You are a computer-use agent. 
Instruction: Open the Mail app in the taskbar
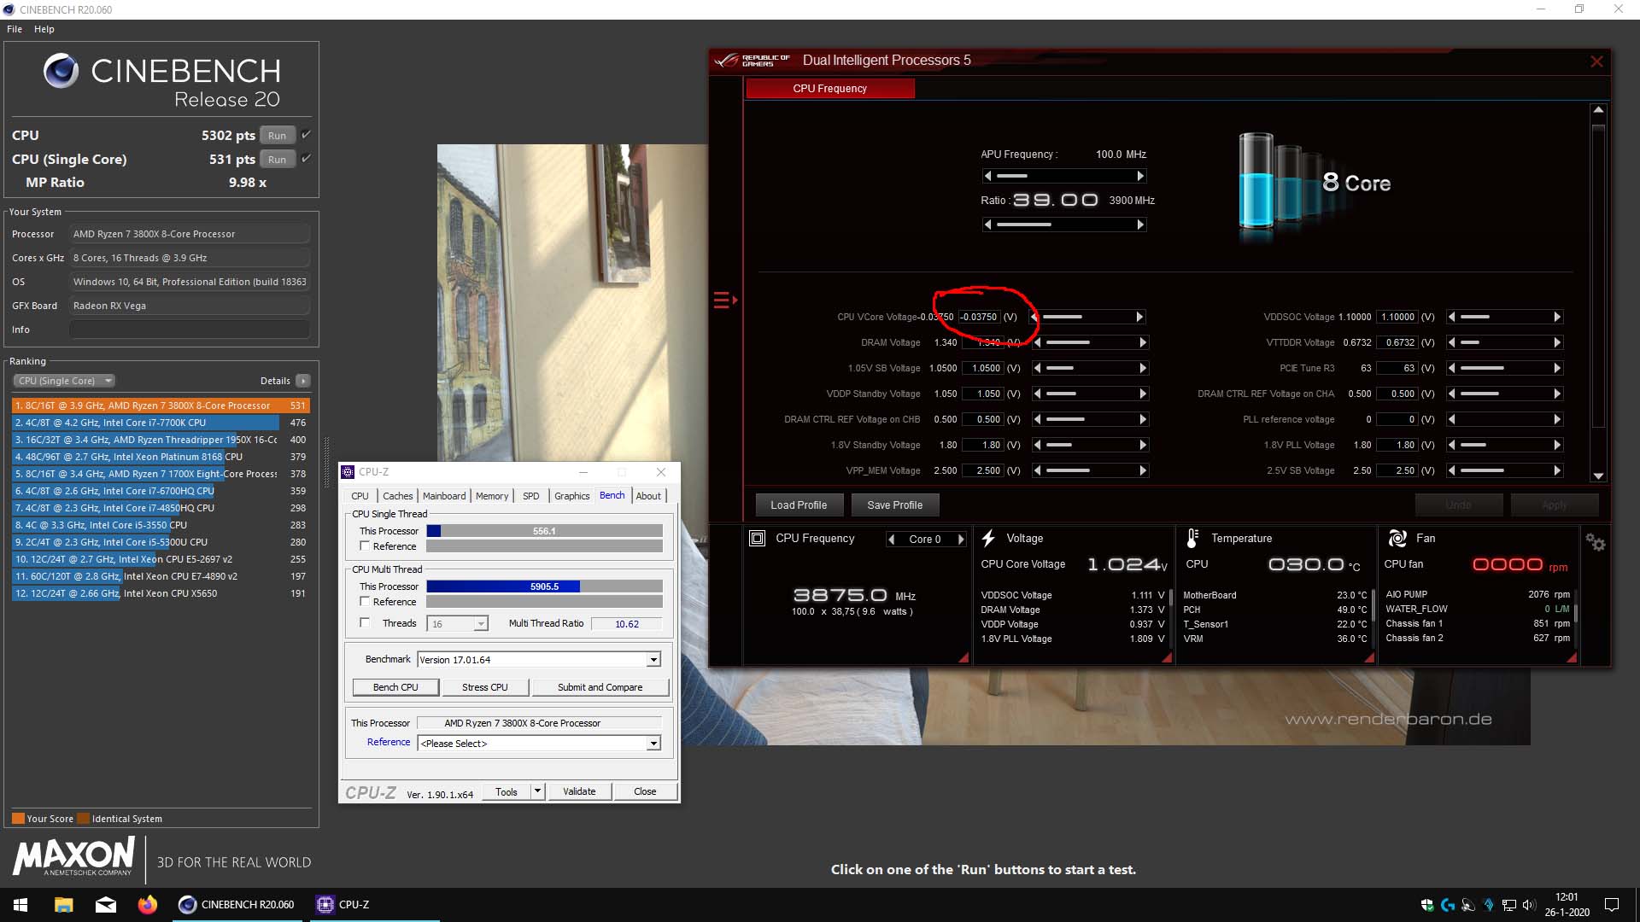coord(106,905)
